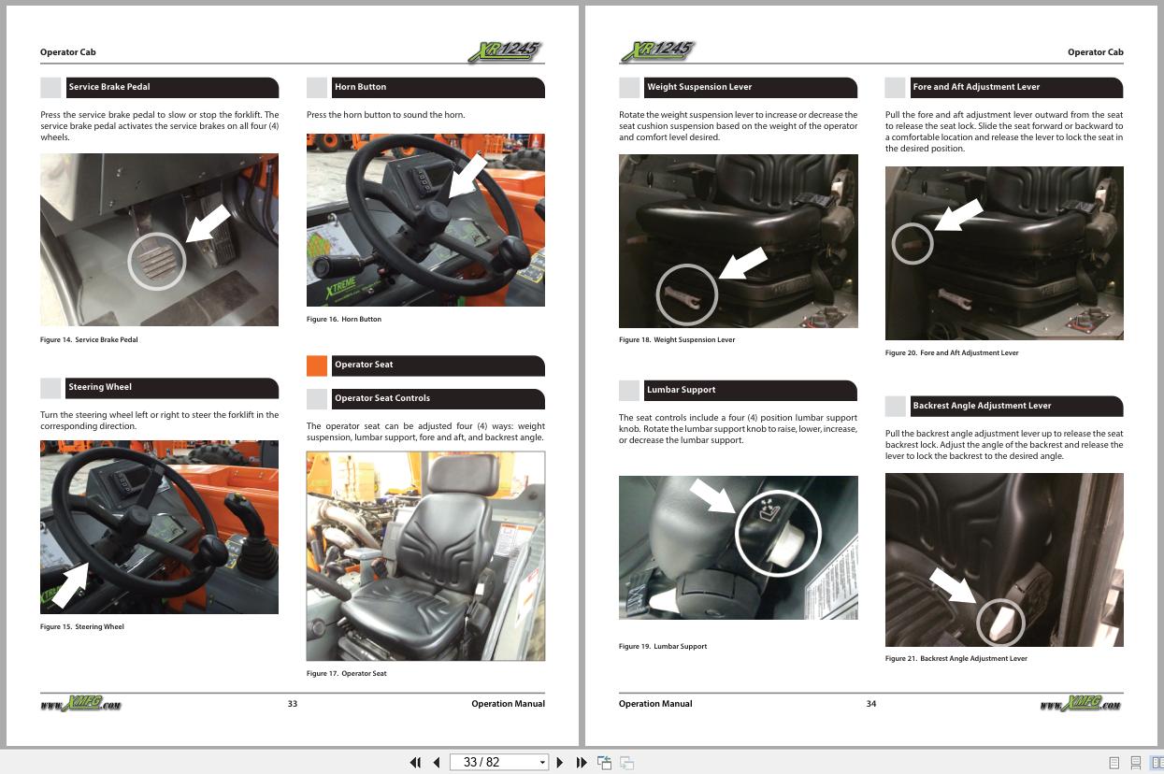Viewport: 1164px width, 774px height.
Task: Click the Figure 19 Lumbar Support caption
Action: click(x=663, y=647)
